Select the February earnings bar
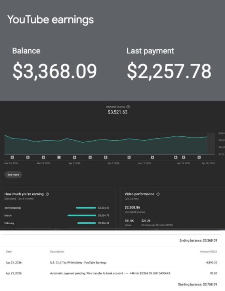The image size is (225, 291). (86, 223)
